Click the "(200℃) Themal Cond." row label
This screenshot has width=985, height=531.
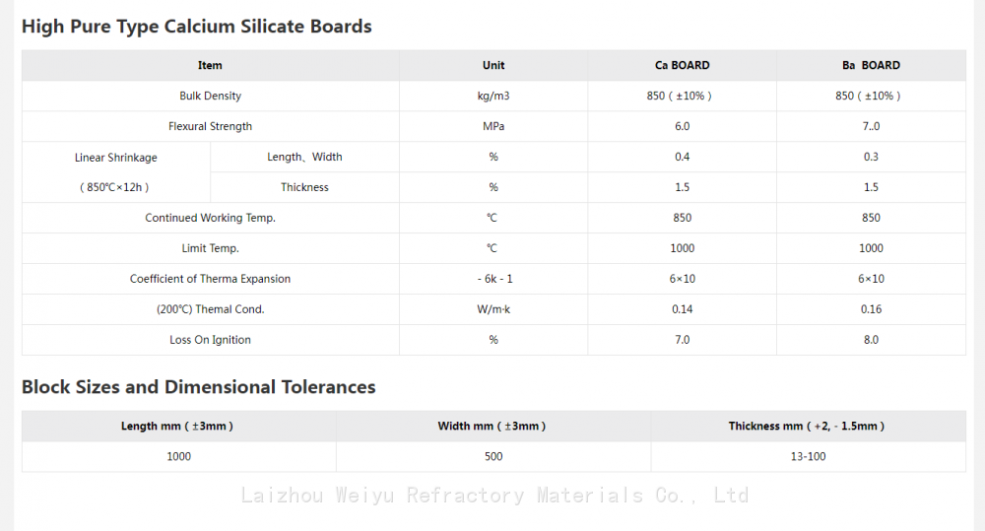click(210, 309)
